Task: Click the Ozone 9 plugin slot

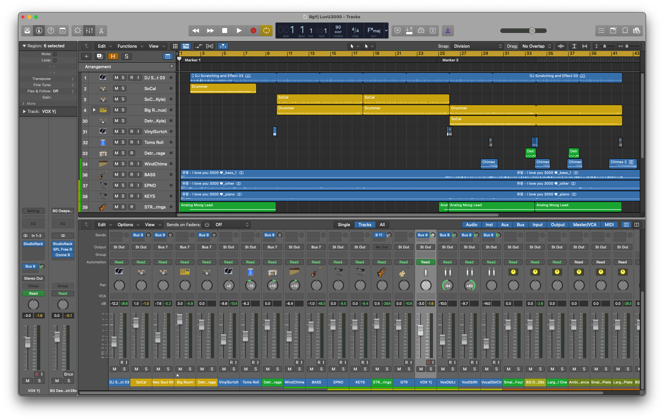Action: click(x=62, y=255)
